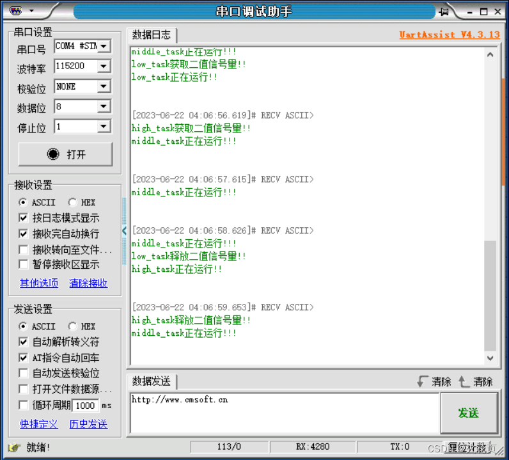Viewport: 509px width, 460px height.
Task: Click 清除接收 link
Action: [x=88, y=283]
